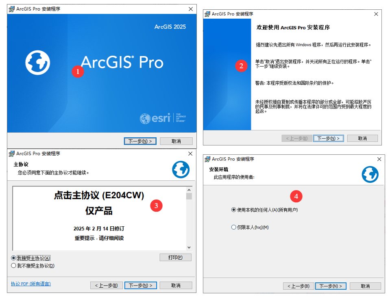The image size is (390, 297).
Task: Click Next in the welcome window
Action: click(328, 138)
